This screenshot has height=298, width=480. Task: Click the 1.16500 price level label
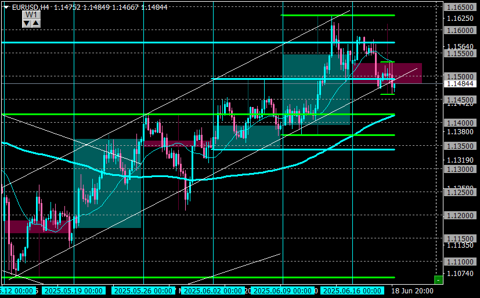(x=460, y=7)
